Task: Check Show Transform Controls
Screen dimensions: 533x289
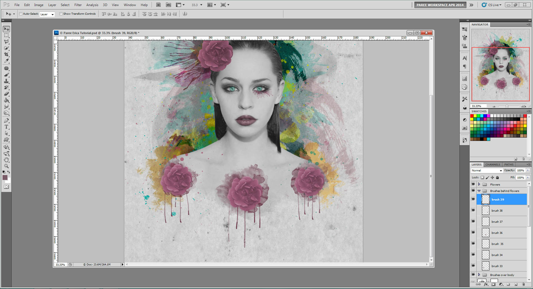Action: pos(61,14)
